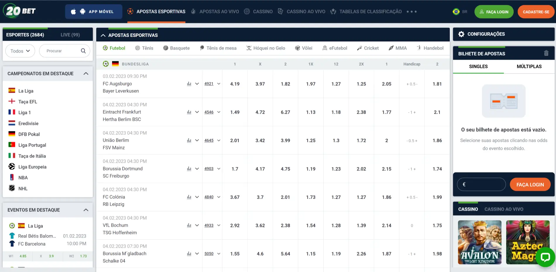This screenshot has height=272, width=556.
Task: Select the MMA sport icon
Action: tap(391, 48)
